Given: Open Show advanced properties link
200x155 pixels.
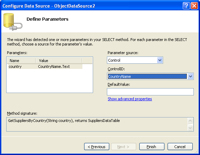Looking at the screenshot, I should coord(130,99).
